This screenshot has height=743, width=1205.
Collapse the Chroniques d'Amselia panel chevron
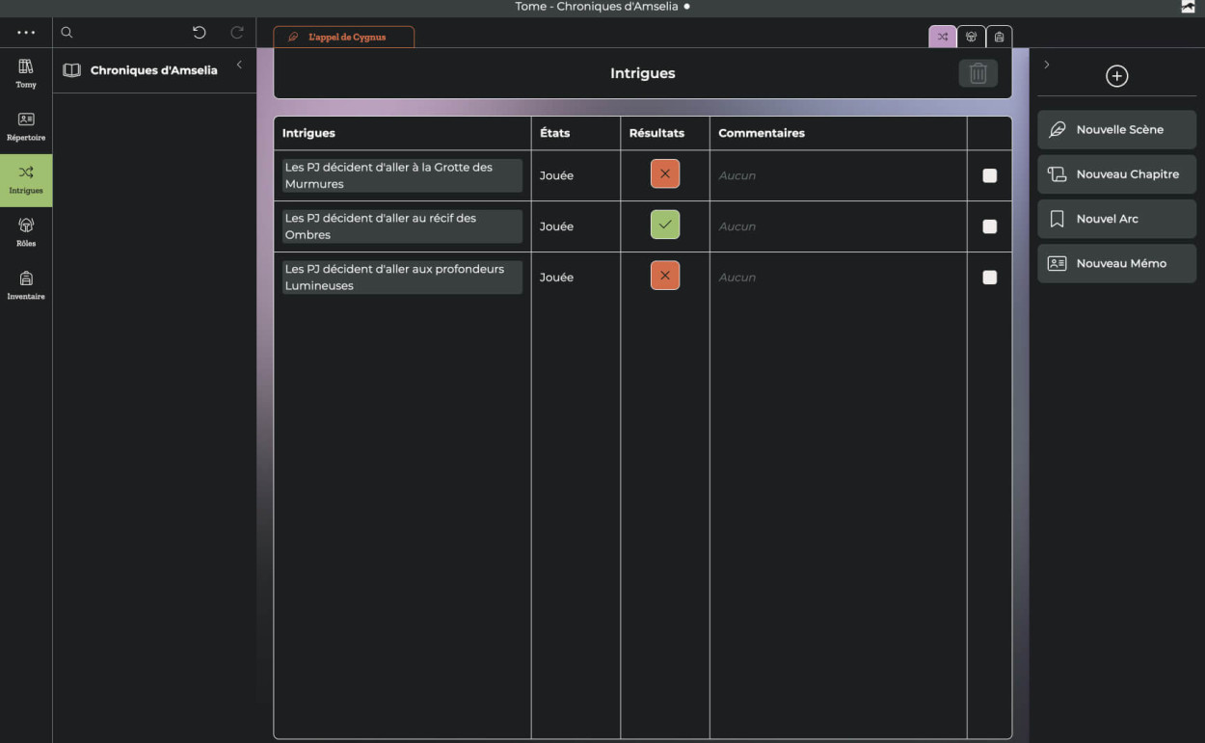click(239, 65)
